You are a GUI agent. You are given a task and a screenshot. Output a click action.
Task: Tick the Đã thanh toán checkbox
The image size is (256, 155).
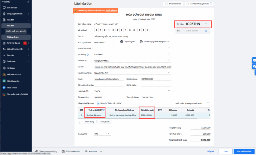click(166, 4)
